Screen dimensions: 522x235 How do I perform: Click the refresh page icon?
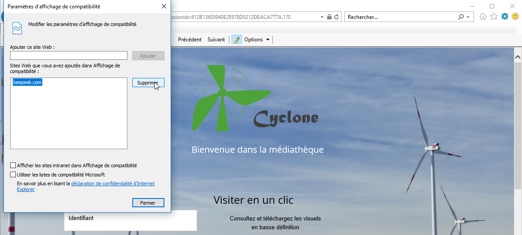click(336, 17)
